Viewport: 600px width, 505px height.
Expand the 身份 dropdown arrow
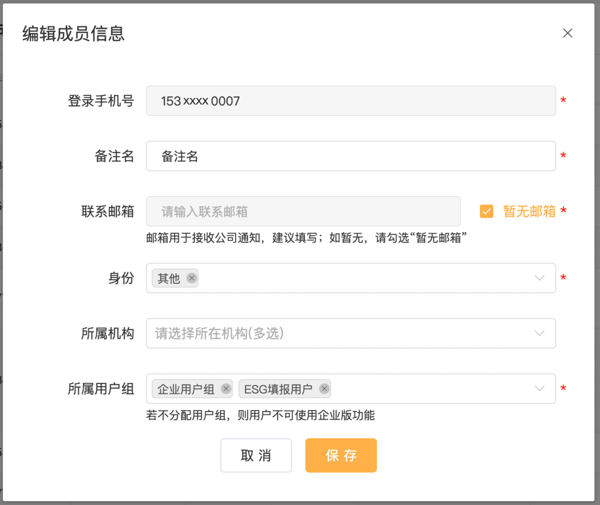(x=539, y=278)
